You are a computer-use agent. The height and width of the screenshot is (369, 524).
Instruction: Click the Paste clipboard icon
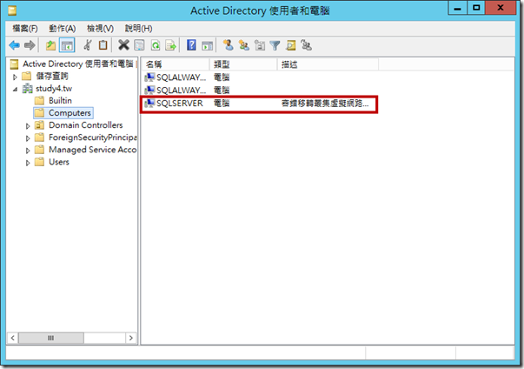(103, 45)
